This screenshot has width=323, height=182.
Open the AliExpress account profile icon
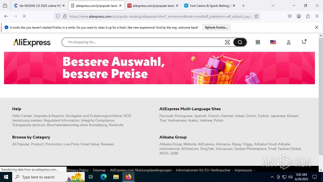(288, 42)
